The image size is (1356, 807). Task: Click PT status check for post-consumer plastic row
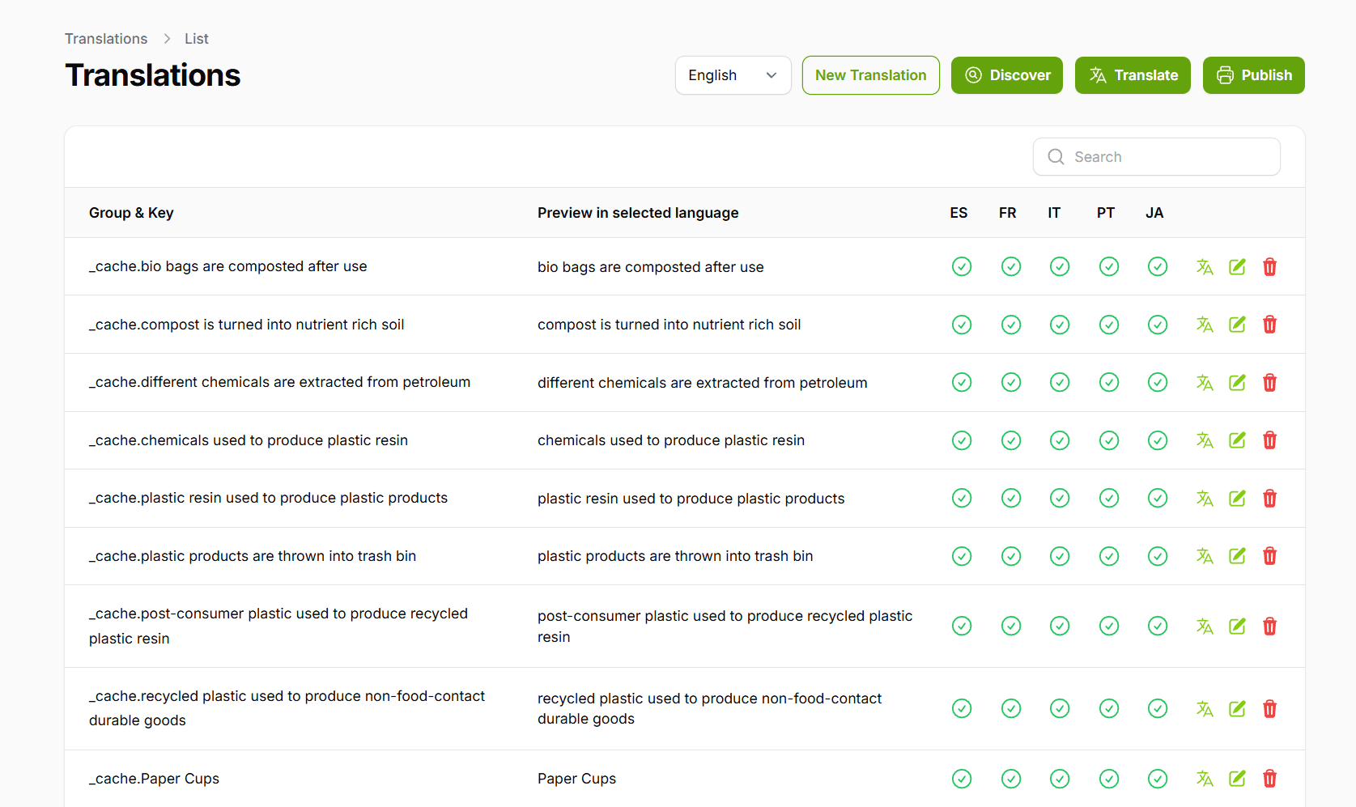point(1109,626)
